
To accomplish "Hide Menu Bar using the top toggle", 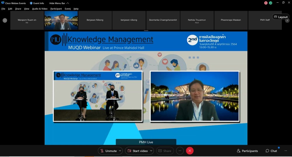I will point(59,3).
